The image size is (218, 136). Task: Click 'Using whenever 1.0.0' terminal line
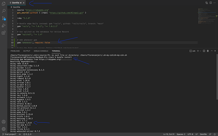click(21, 123)
